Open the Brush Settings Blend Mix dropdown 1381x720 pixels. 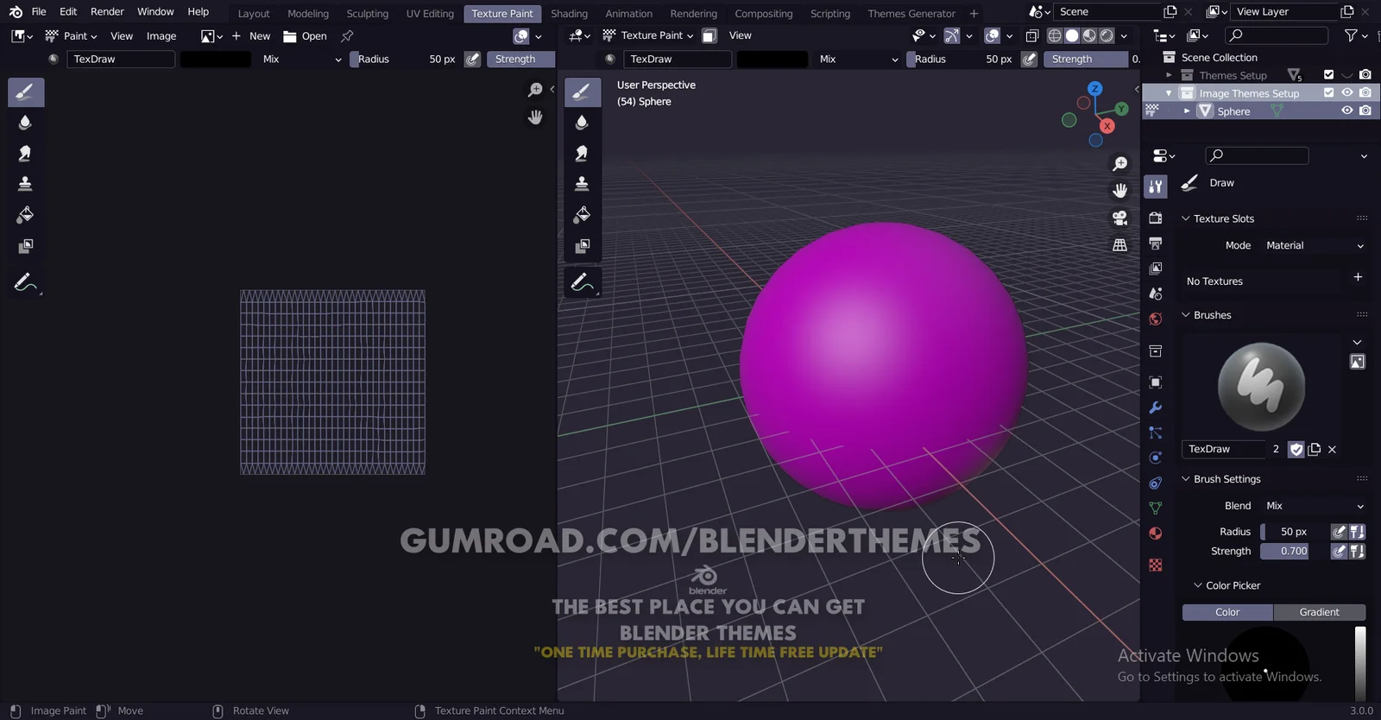coord(1314,506)
